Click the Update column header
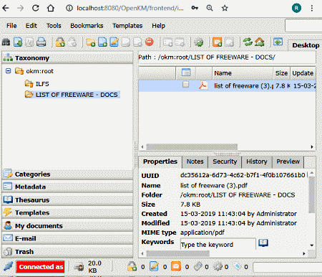322x277 pixels. (303, 73)
